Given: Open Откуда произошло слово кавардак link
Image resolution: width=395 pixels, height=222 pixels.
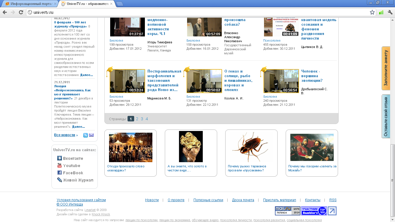Looking at the screenshot, I should point(126,168).
